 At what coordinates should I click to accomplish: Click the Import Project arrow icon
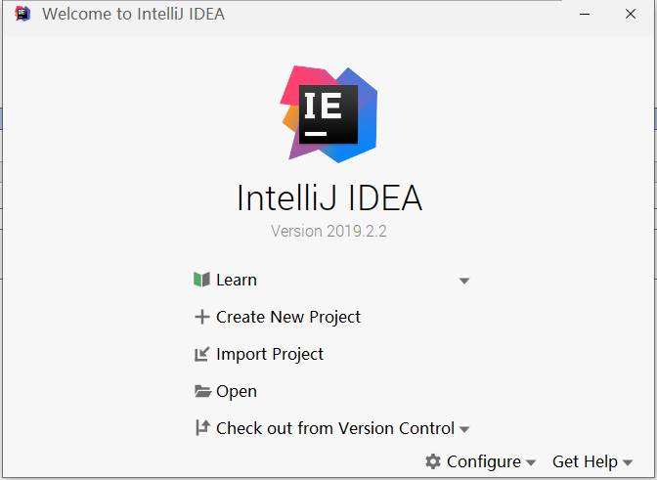(x=202, y=354)
